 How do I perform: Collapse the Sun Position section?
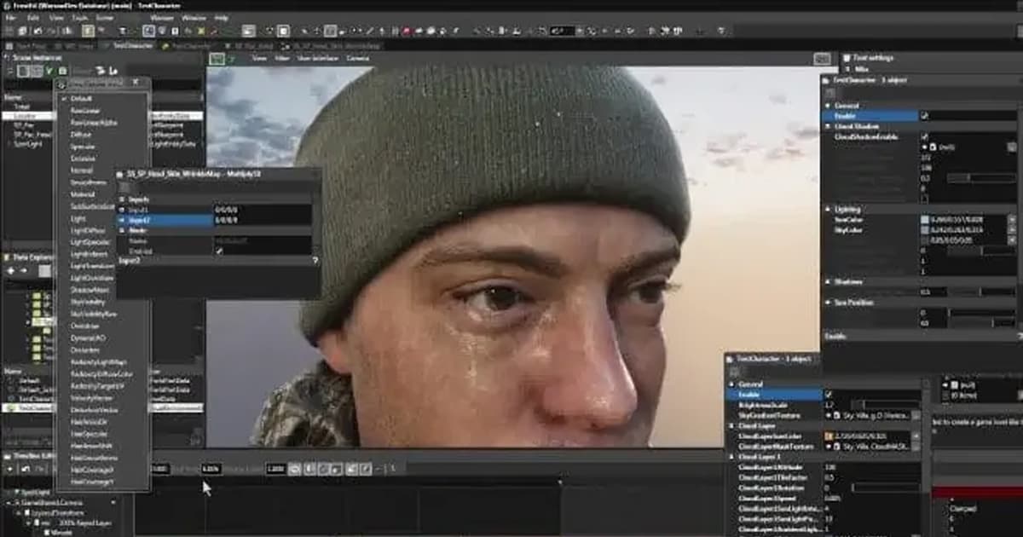point(828,303)
